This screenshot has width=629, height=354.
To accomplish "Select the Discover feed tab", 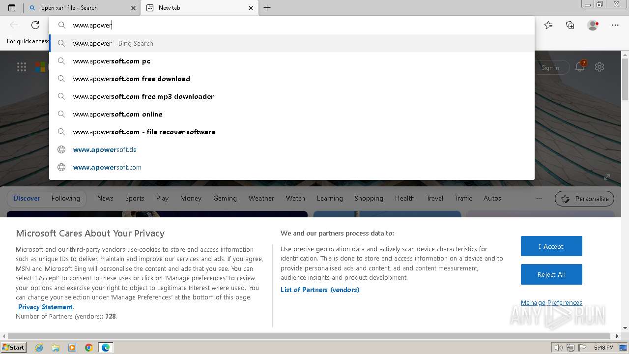I will pyautogui.click(x=27, y=198).
